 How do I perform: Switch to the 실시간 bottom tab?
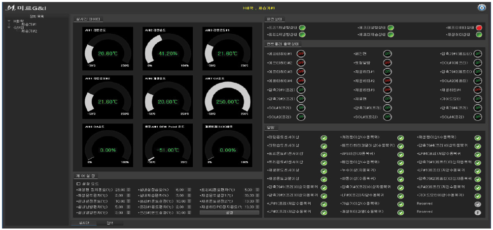(83, 223)
